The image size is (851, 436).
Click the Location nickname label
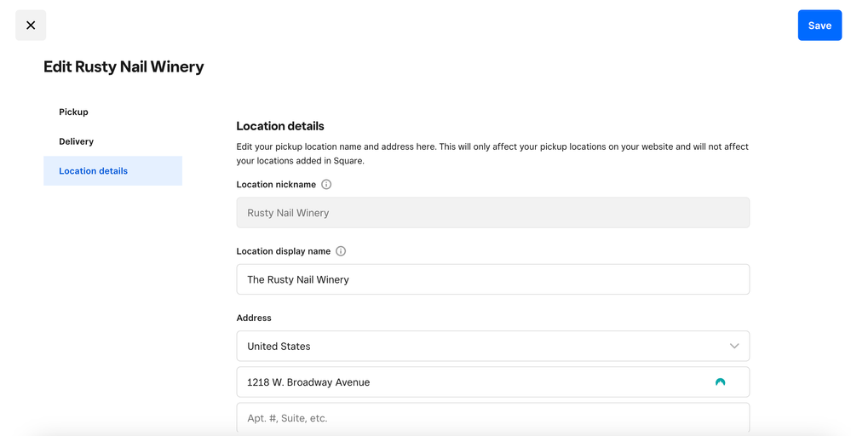[x=276, y=185]
